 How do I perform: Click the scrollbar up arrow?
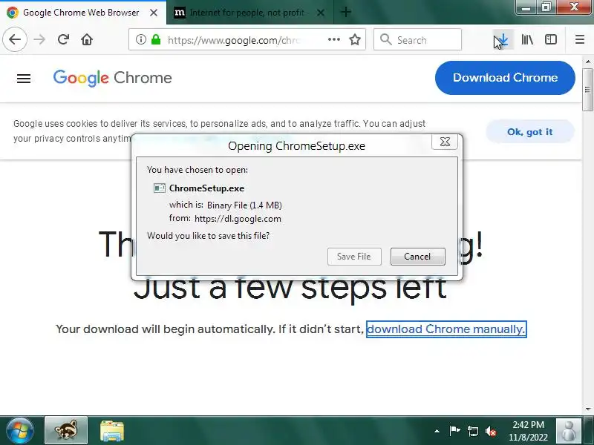tap(587, 61)
